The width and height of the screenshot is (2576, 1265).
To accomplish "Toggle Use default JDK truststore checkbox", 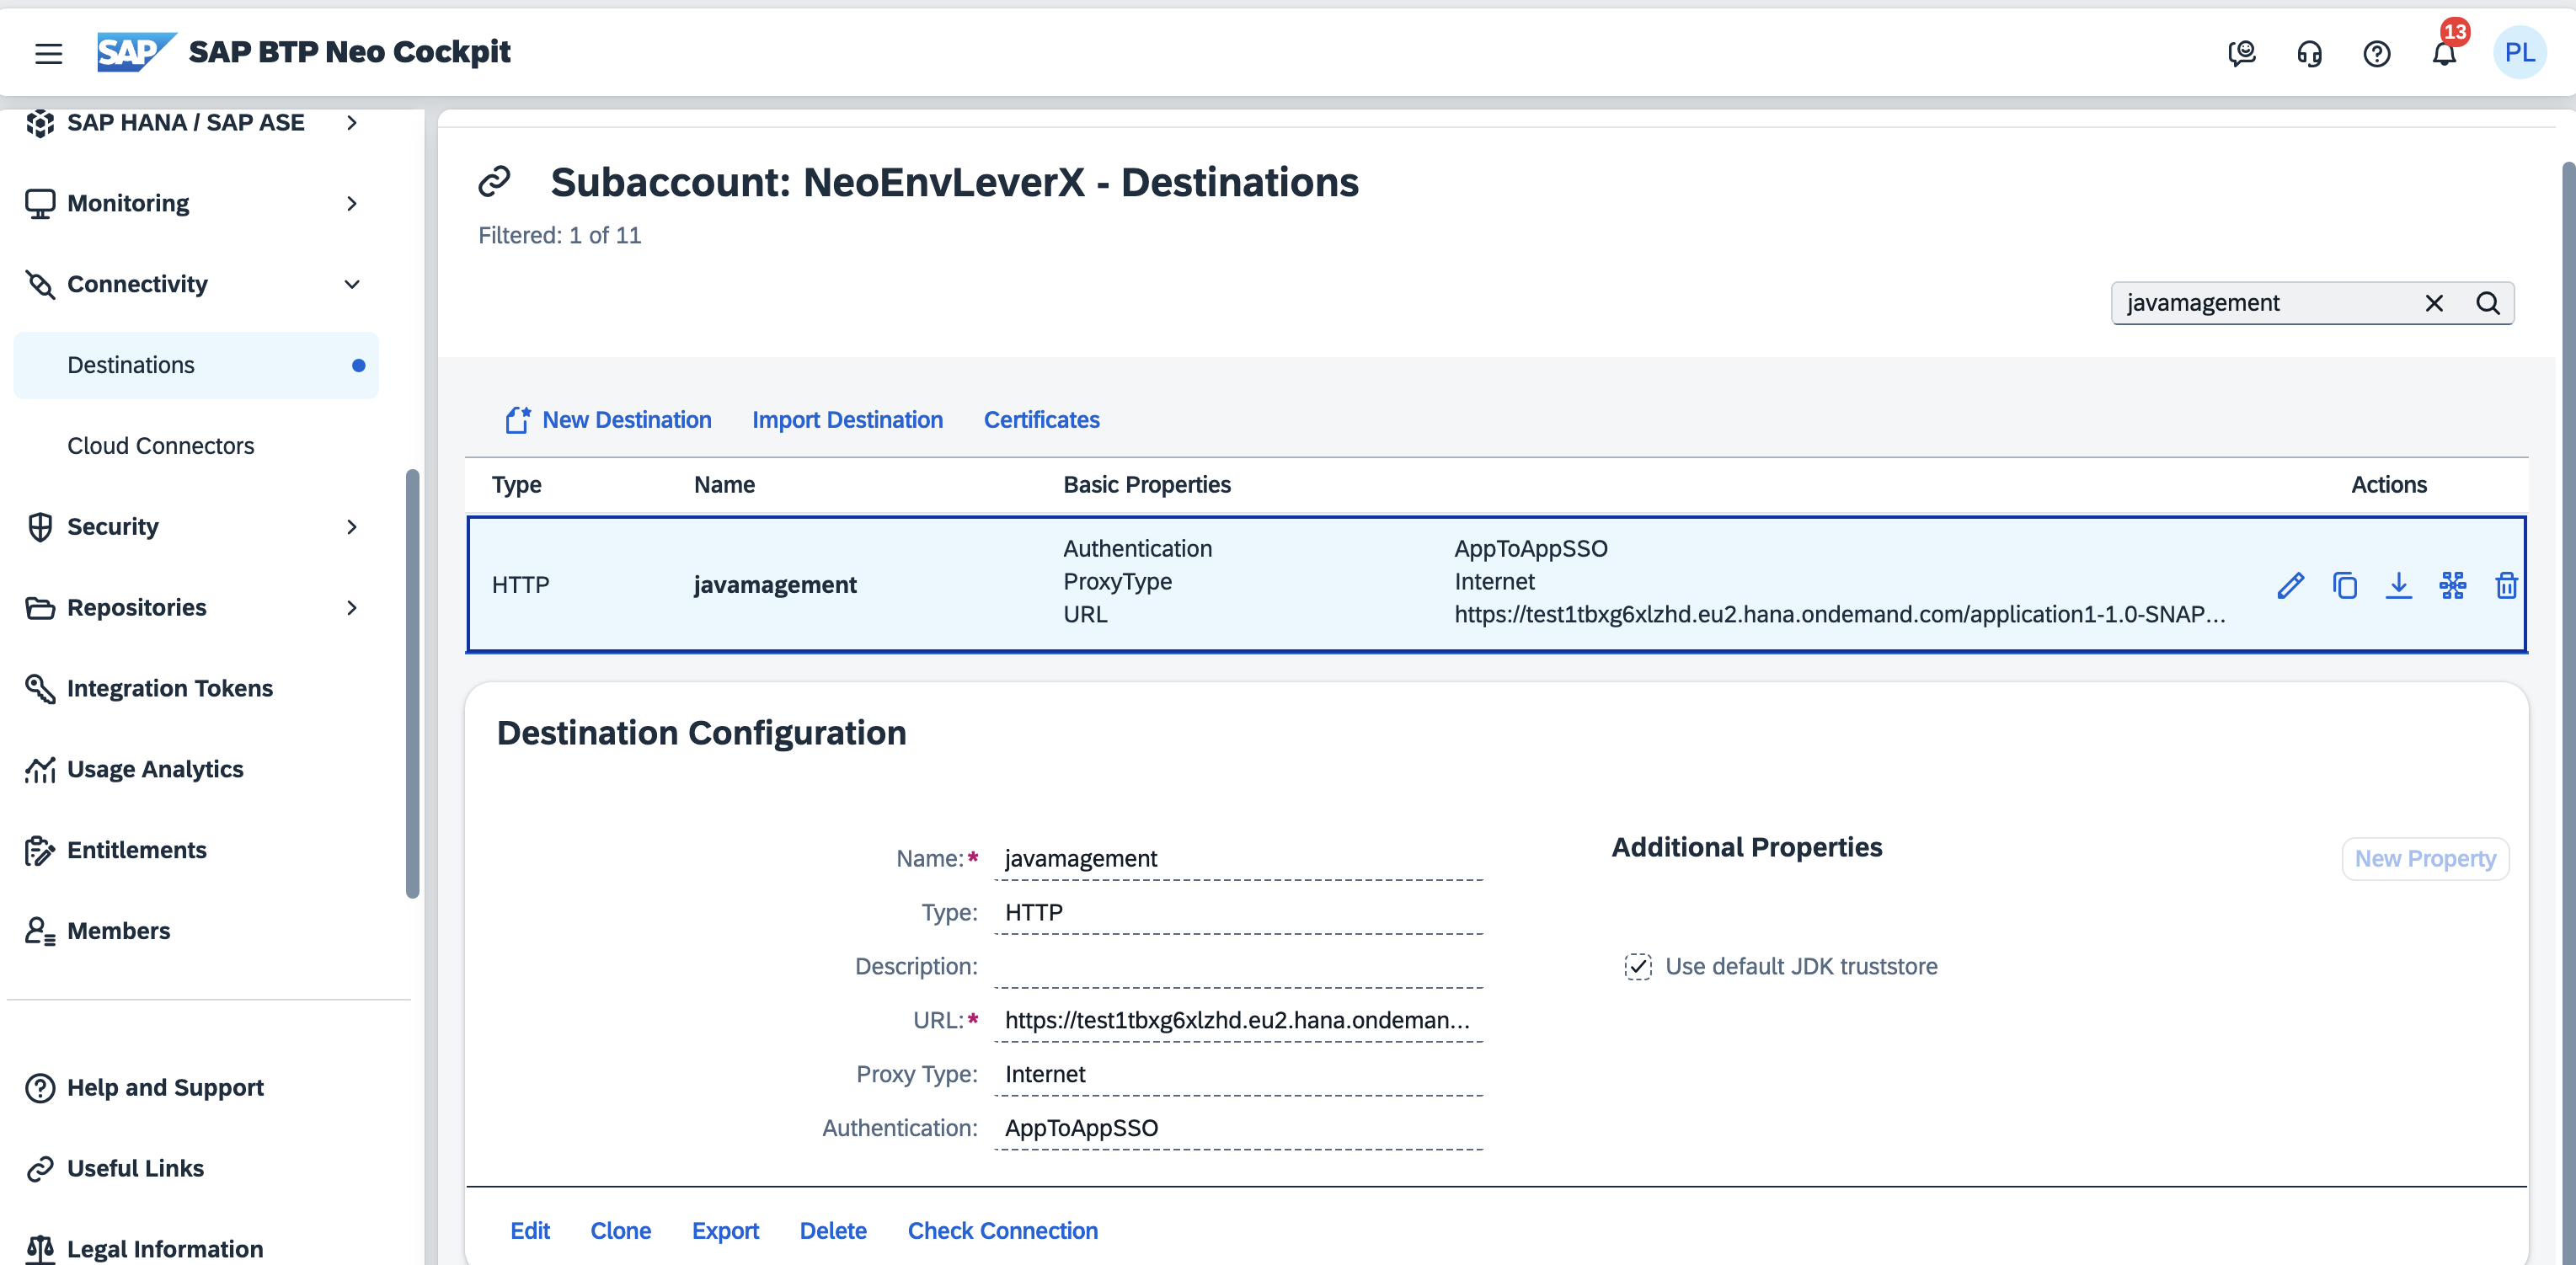I will pos(1638,967).
